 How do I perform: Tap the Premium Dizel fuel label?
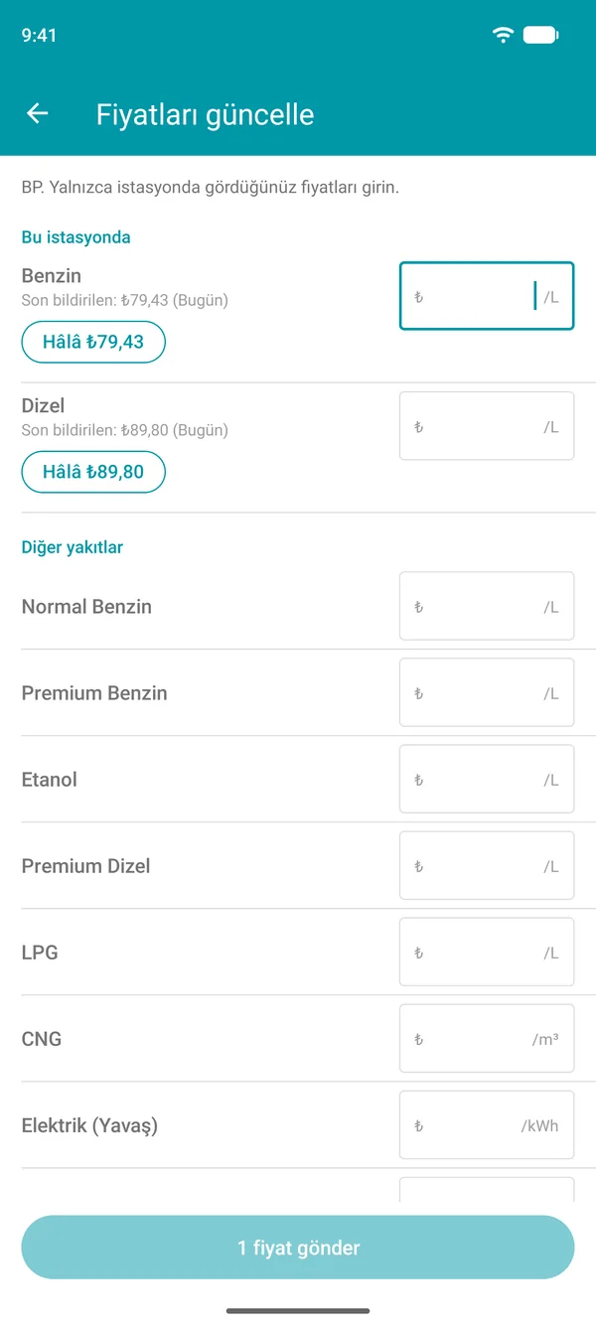[x=86, y=866]
